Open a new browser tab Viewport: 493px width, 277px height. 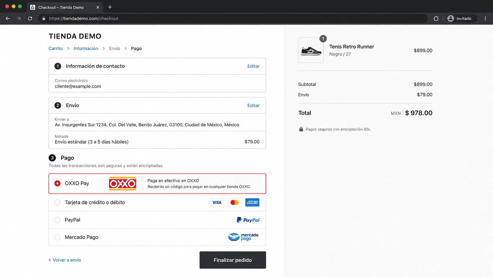point(110,7)
